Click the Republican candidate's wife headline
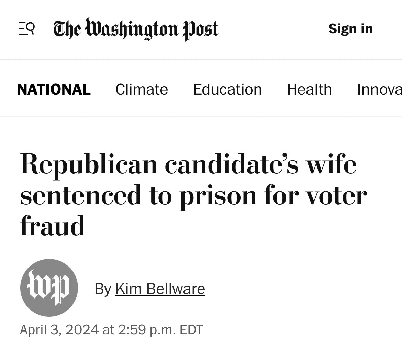This screenshot has height=358, width=402. click(x=193, y=194)
